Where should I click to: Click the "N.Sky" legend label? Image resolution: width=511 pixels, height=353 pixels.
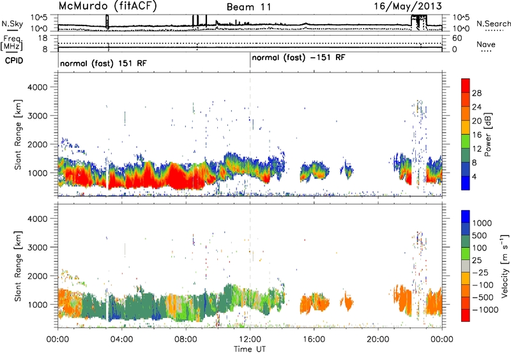(x=12, y=24)
